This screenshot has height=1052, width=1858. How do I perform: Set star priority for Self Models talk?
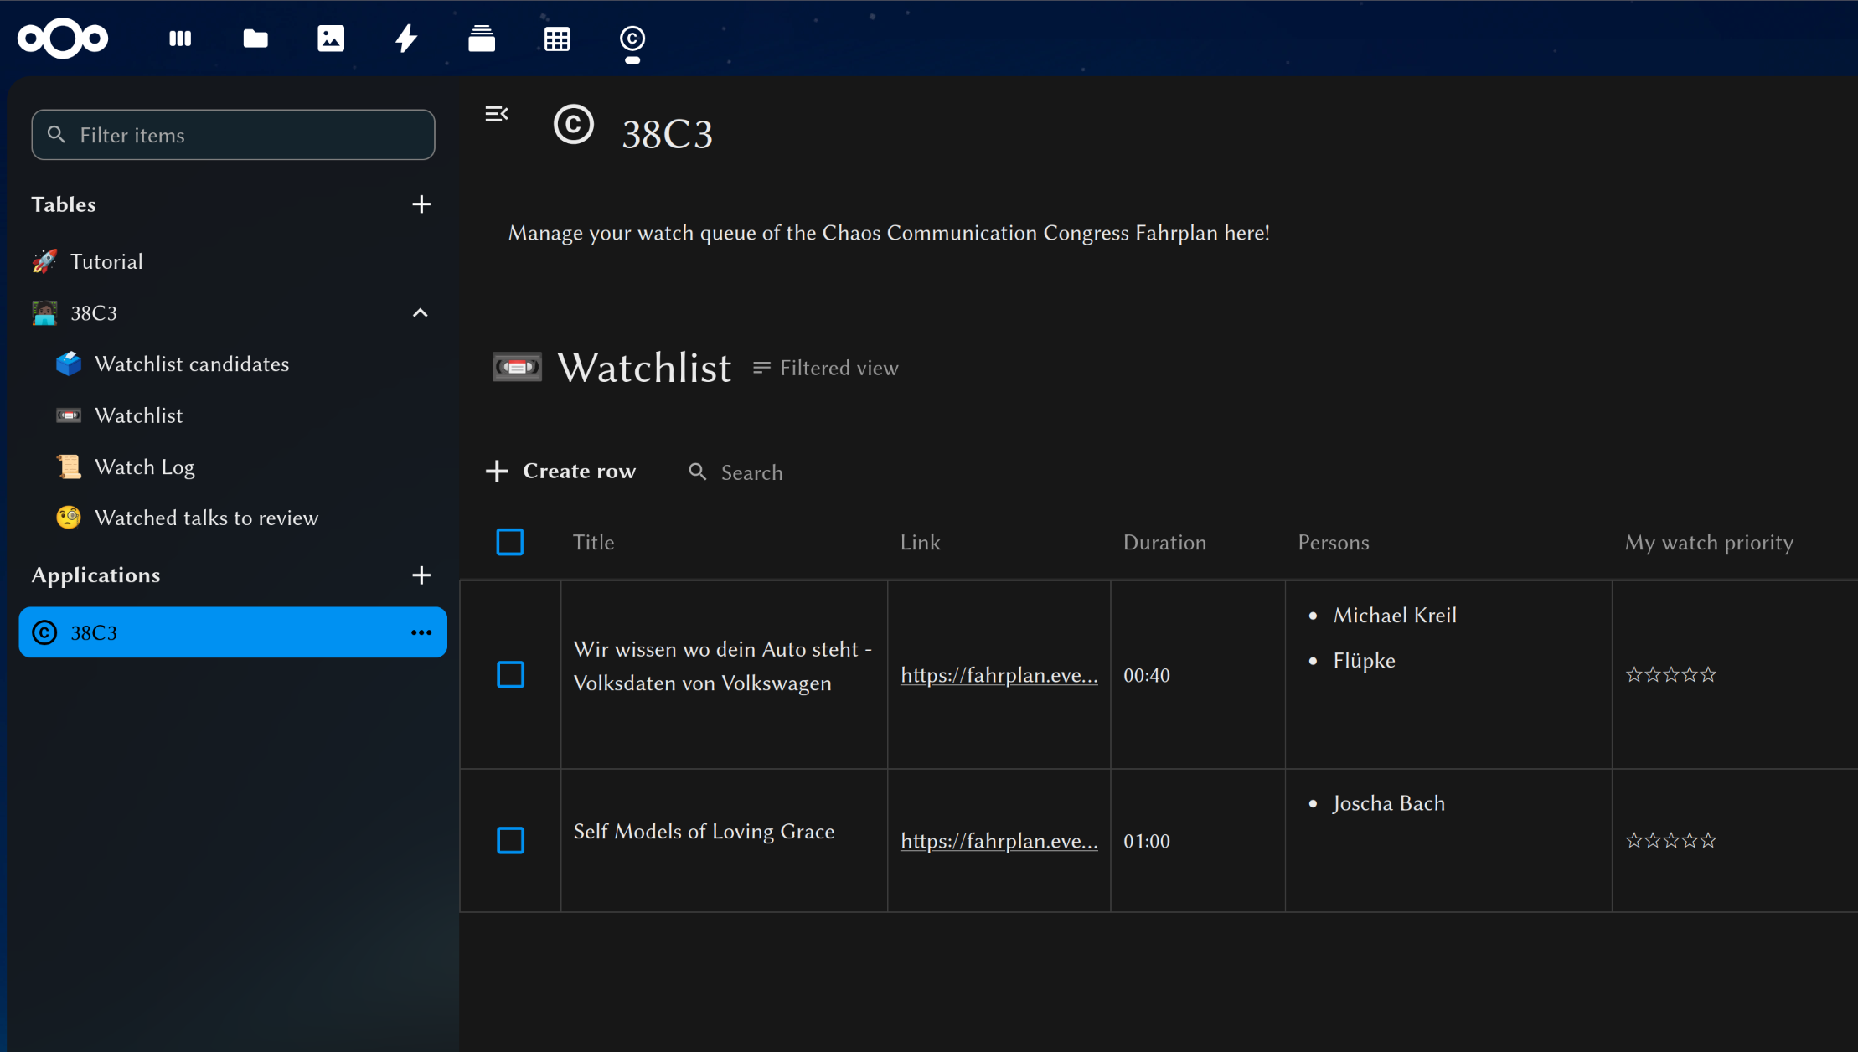pyautogui.click(x=1671, y=840)
